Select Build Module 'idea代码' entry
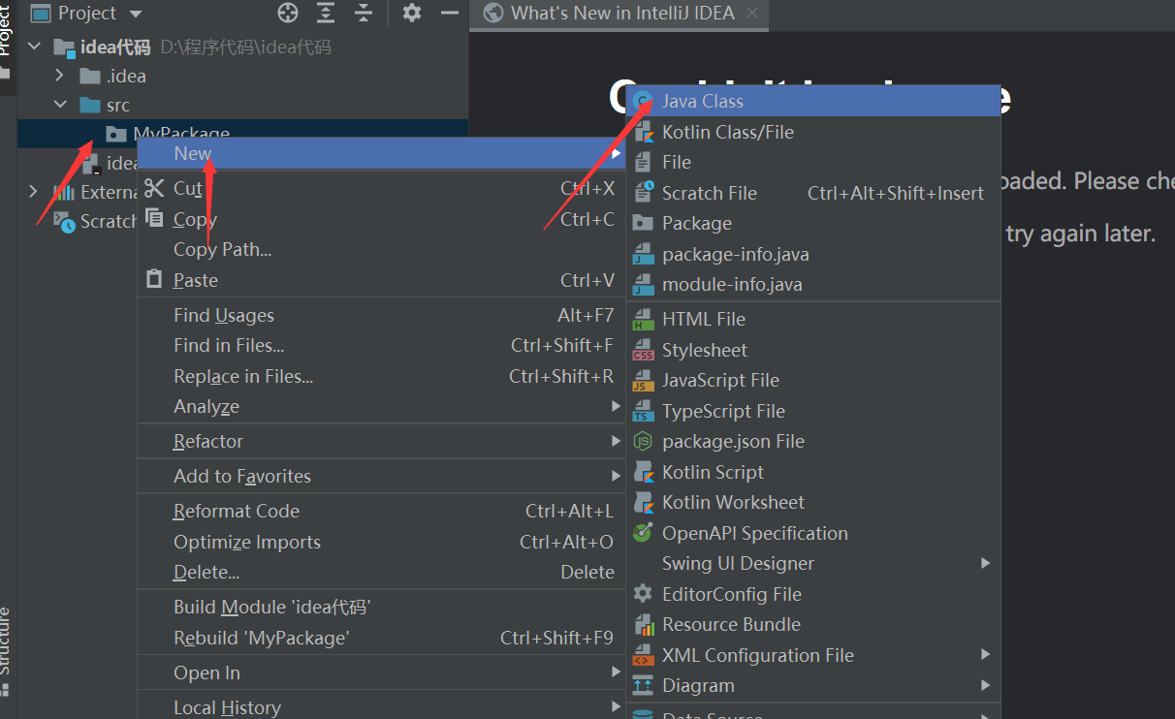Screen dimensions: 1175x719 click(381, 608)
